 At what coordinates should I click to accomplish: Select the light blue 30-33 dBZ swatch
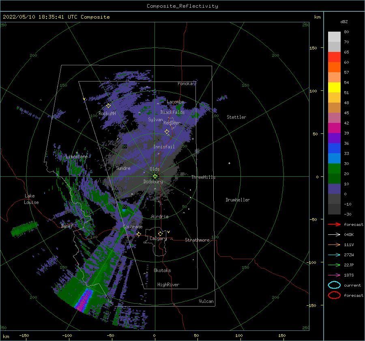click(334, 159)
